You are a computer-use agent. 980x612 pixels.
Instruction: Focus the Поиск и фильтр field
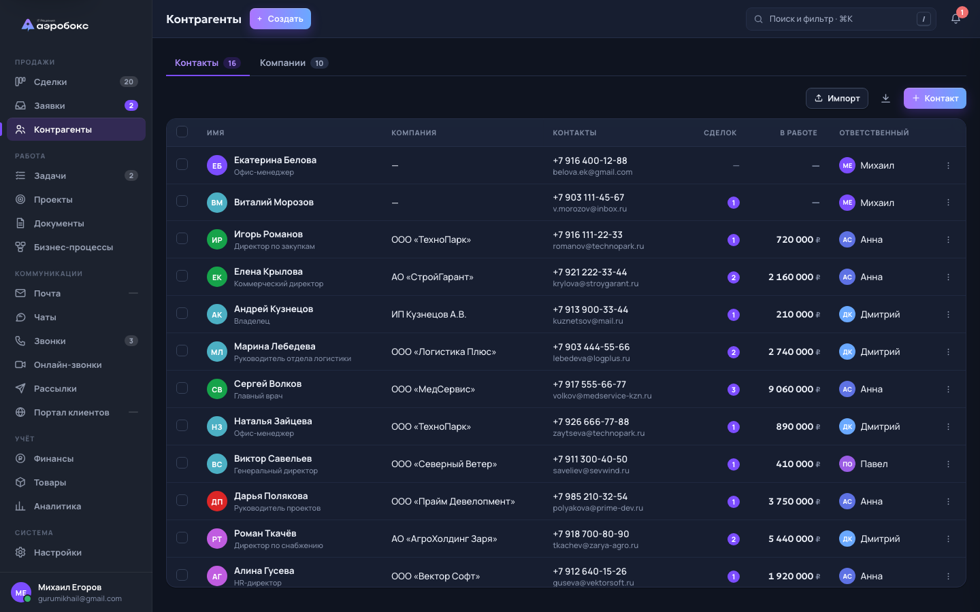(x=841, y=19)
